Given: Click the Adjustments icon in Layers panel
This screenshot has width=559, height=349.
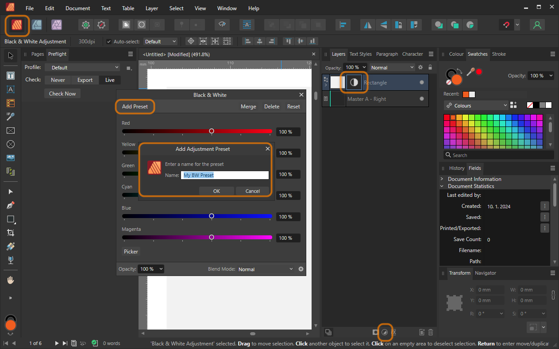Looking at the screenshot, I should [385, 332].
